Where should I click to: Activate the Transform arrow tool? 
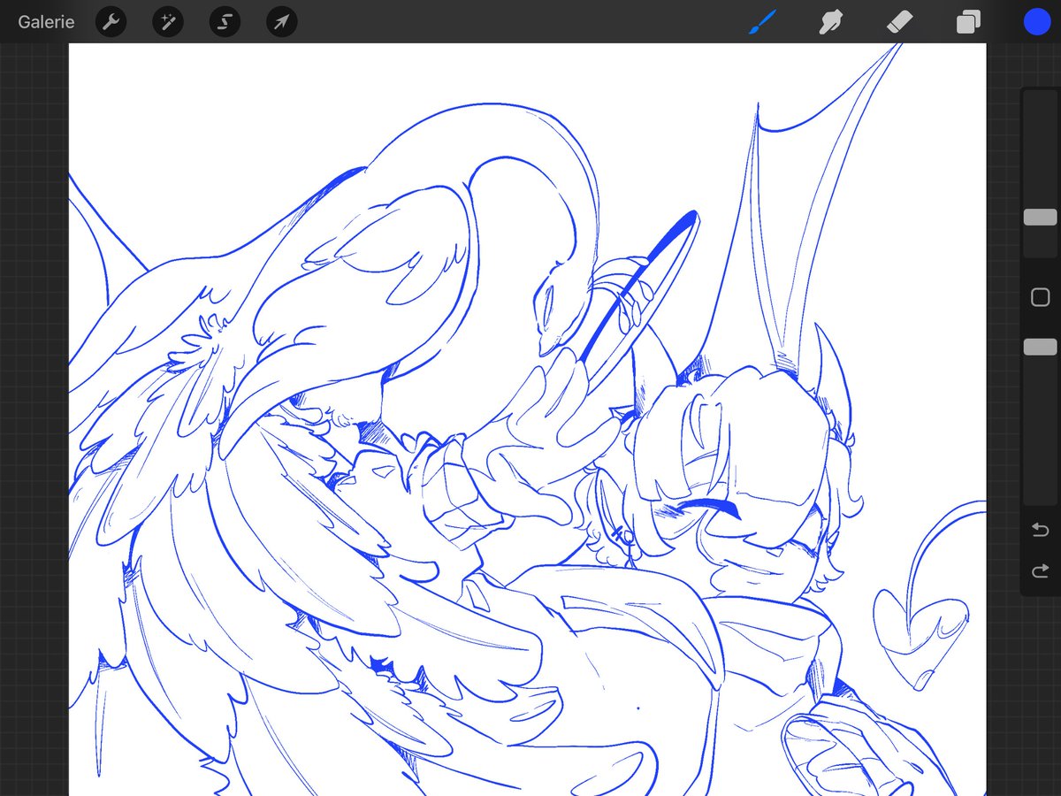281,22
